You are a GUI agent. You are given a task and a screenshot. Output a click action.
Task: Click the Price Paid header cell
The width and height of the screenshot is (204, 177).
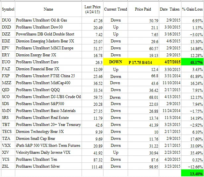(x=143, y=9)
